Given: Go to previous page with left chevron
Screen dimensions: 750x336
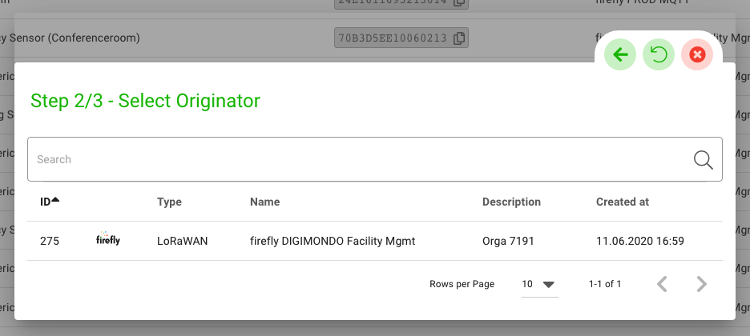Looking at the screenshot, I should [x=662, y=284].
